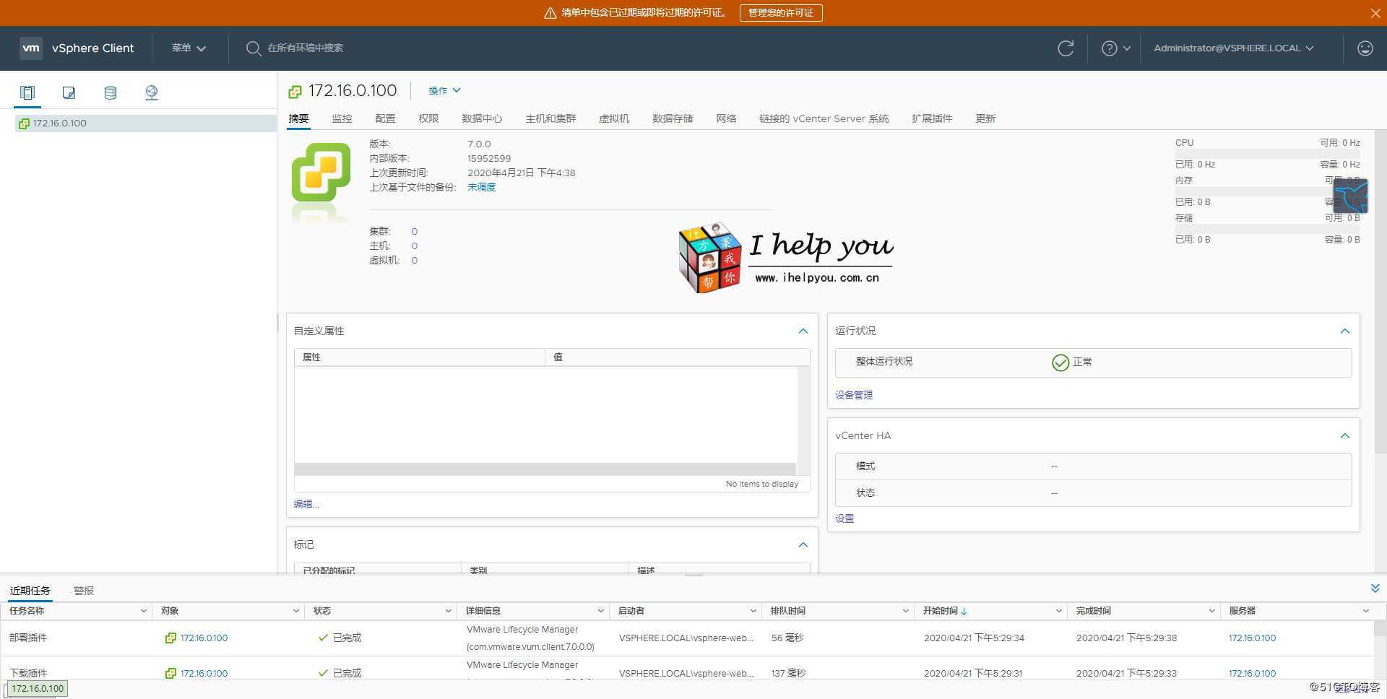Switch to the 摘要 tab
This screenshot has width=1387, height=699.
(x=298, y=118)
